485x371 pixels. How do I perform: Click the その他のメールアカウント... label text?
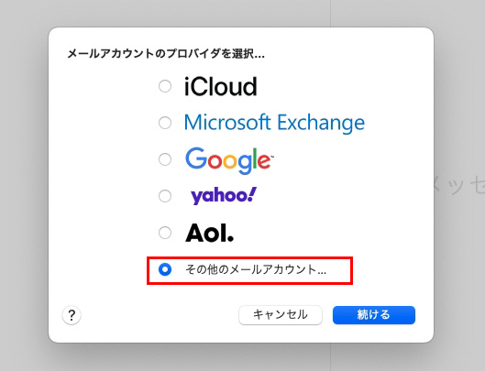pyautogui.click(x=256, y=269)
